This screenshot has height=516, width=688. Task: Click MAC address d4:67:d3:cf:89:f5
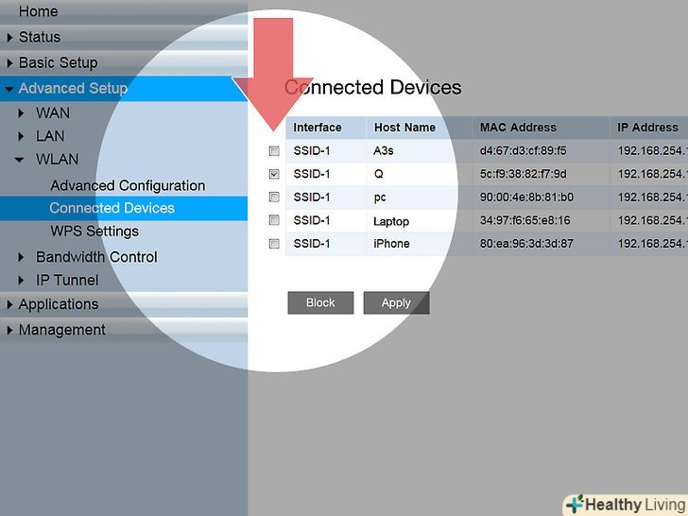point(523,151)
